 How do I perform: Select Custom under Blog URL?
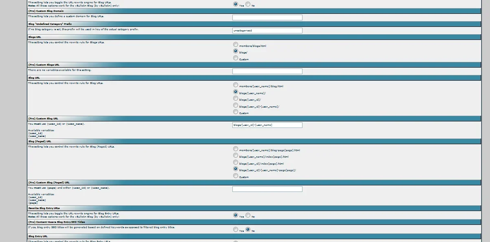[235, 112]
